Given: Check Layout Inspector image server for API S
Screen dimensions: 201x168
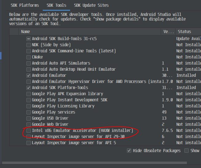Looking at the screenshot, I should [x=29, y=143].
